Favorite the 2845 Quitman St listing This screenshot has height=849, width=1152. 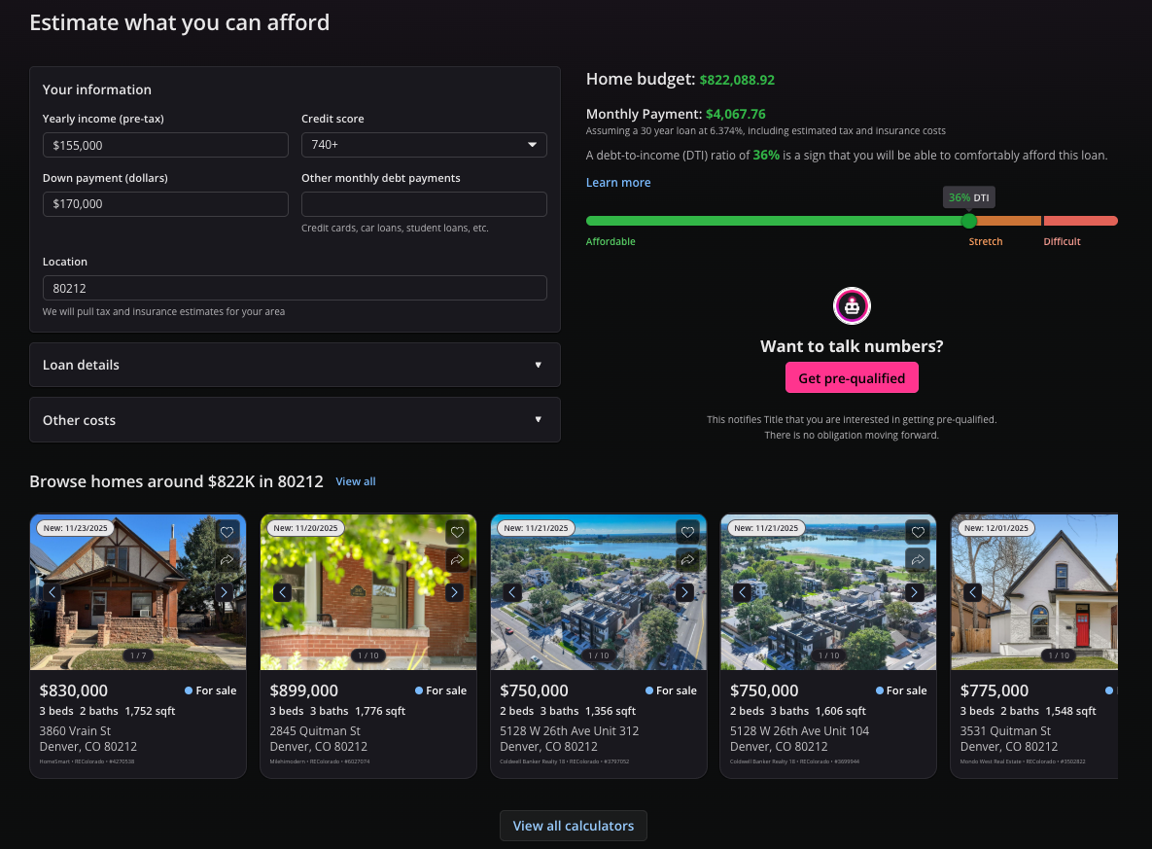457,532
